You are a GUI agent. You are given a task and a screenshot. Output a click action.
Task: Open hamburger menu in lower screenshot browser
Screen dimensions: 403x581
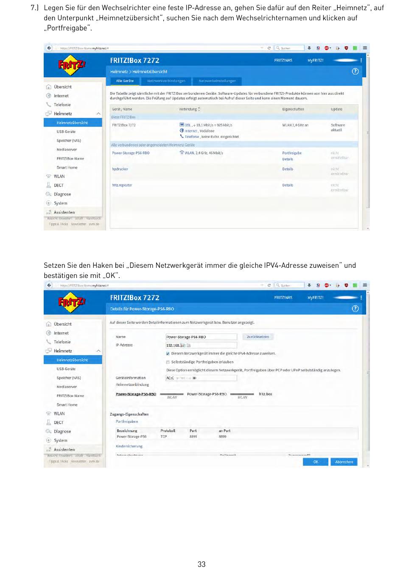[x=365, y=285]
